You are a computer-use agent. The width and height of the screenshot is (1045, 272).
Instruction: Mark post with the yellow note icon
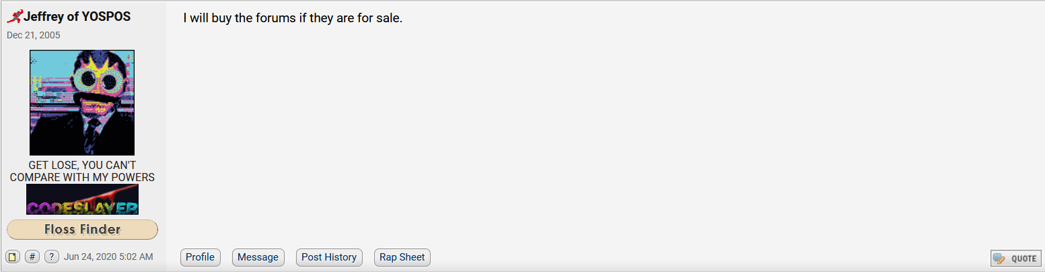pyautogui.click(x=12, y=257)
